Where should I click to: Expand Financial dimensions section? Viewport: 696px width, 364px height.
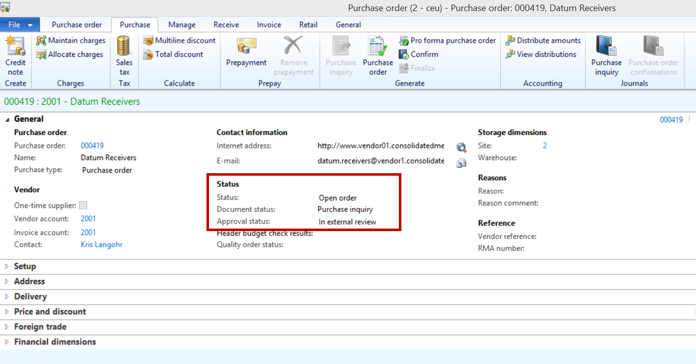coord(55,342)
